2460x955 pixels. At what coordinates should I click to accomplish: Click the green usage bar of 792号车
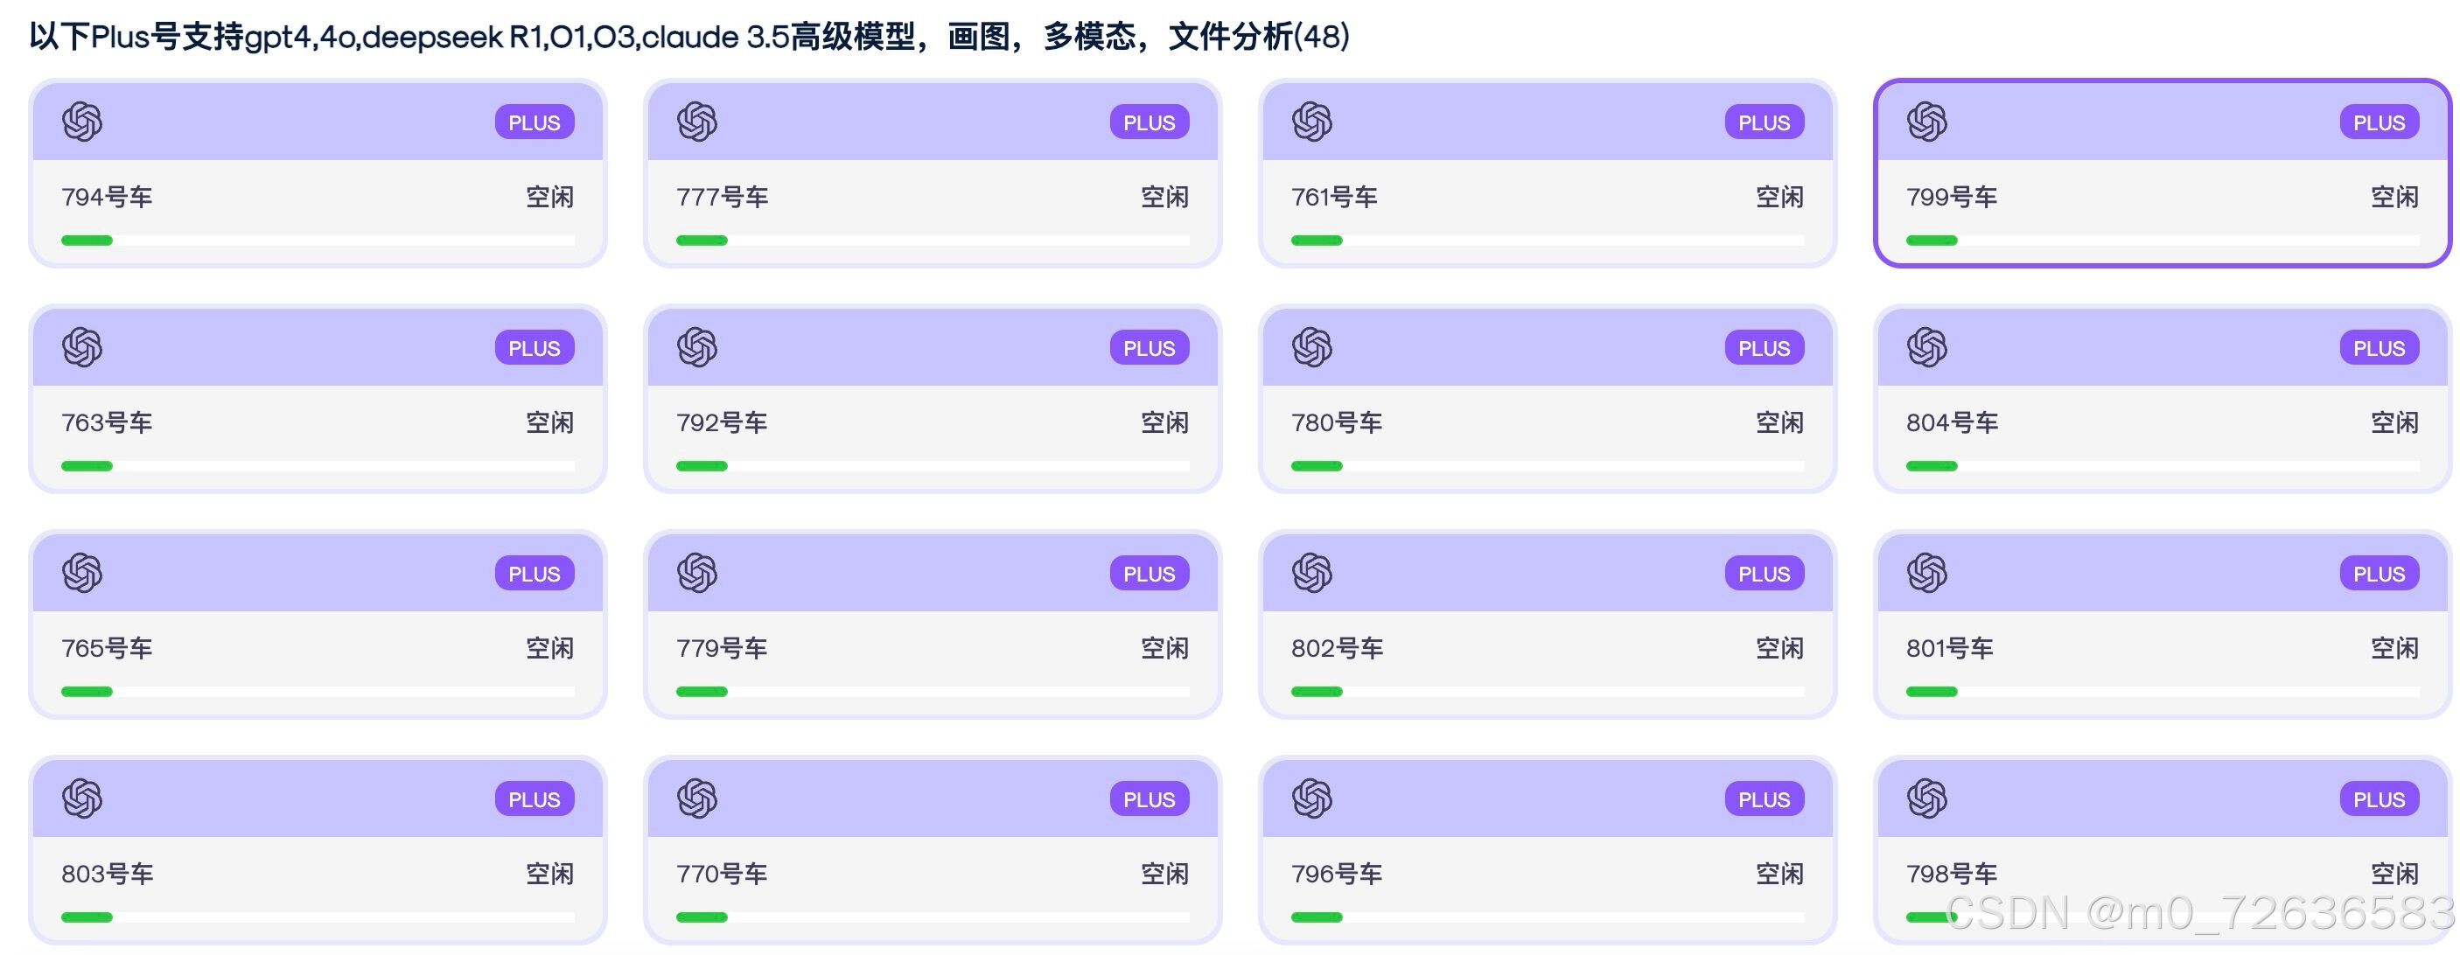point(702,466)
